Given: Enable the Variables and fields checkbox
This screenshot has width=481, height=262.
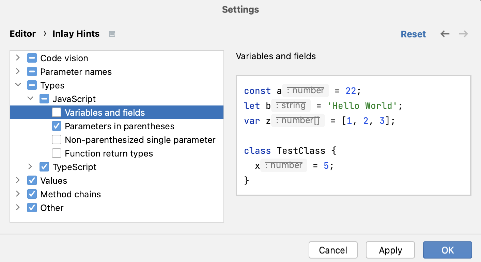Looking at the screenshot, I should pos(56,112).
